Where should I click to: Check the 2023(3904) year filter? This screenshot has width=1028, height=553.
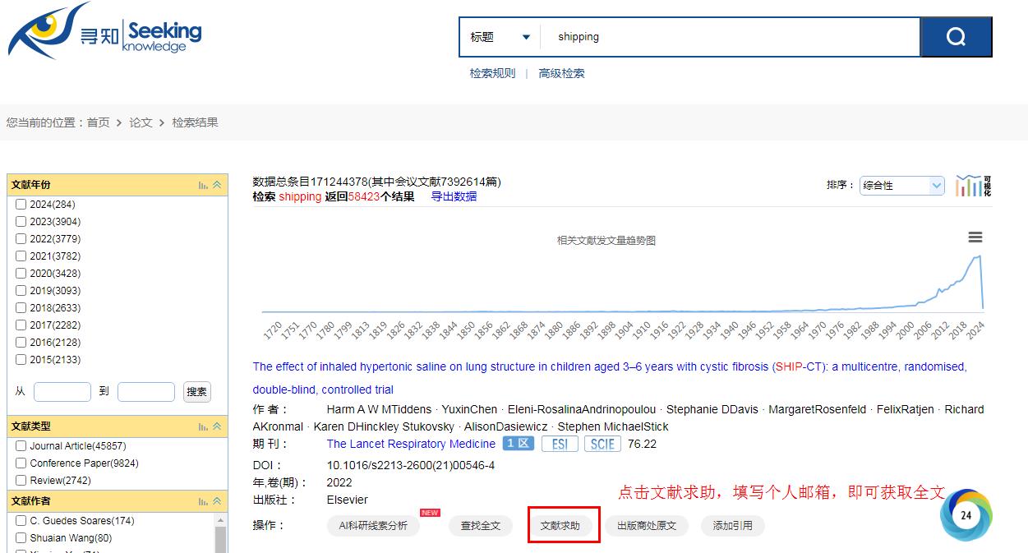coord(21,222)
